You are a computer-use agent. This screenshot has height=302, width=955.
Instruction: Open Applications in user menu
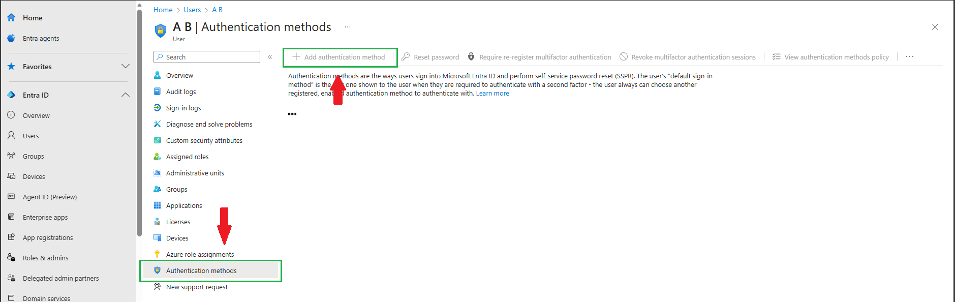(x=184, y=205)
